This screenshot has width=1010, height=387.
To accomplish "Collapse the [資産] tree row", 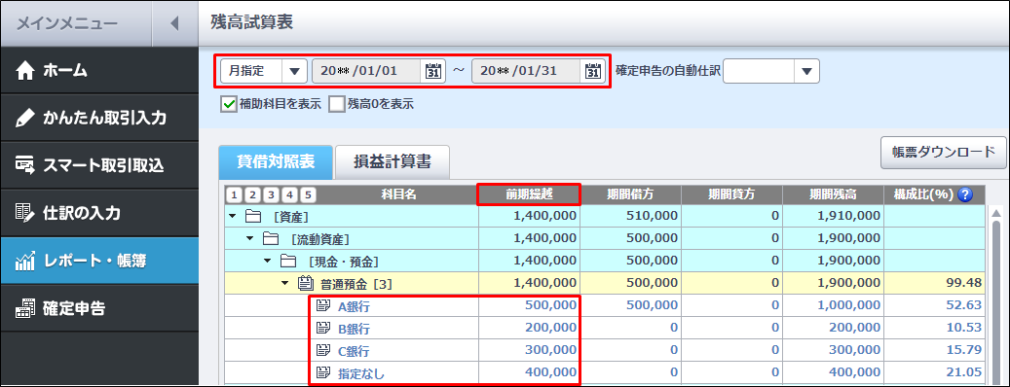I will pyautogui.click(x=233, y=217).
